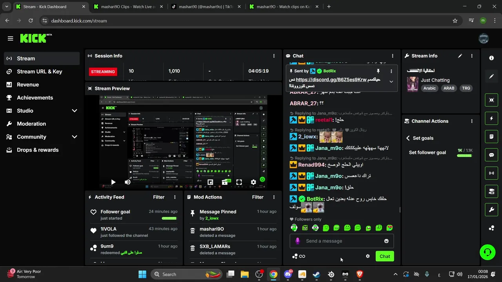Enter fullscreen on stream preview
Screen dimensions: 502x282
pos(239,182)
